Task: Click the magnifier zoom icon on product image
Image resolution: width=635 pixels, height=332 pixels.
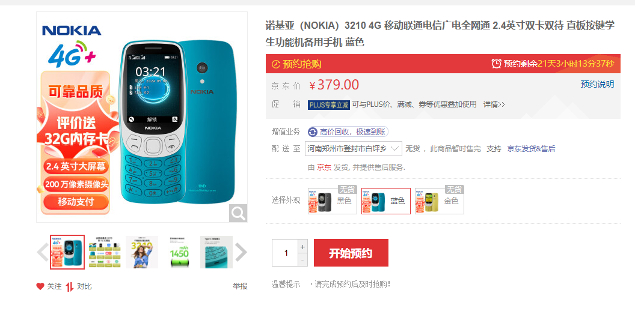Action: (238, 213)
